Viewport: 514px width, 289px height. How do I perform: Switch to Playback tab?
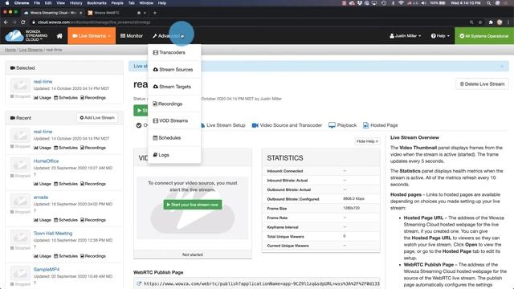coord(343,125)
